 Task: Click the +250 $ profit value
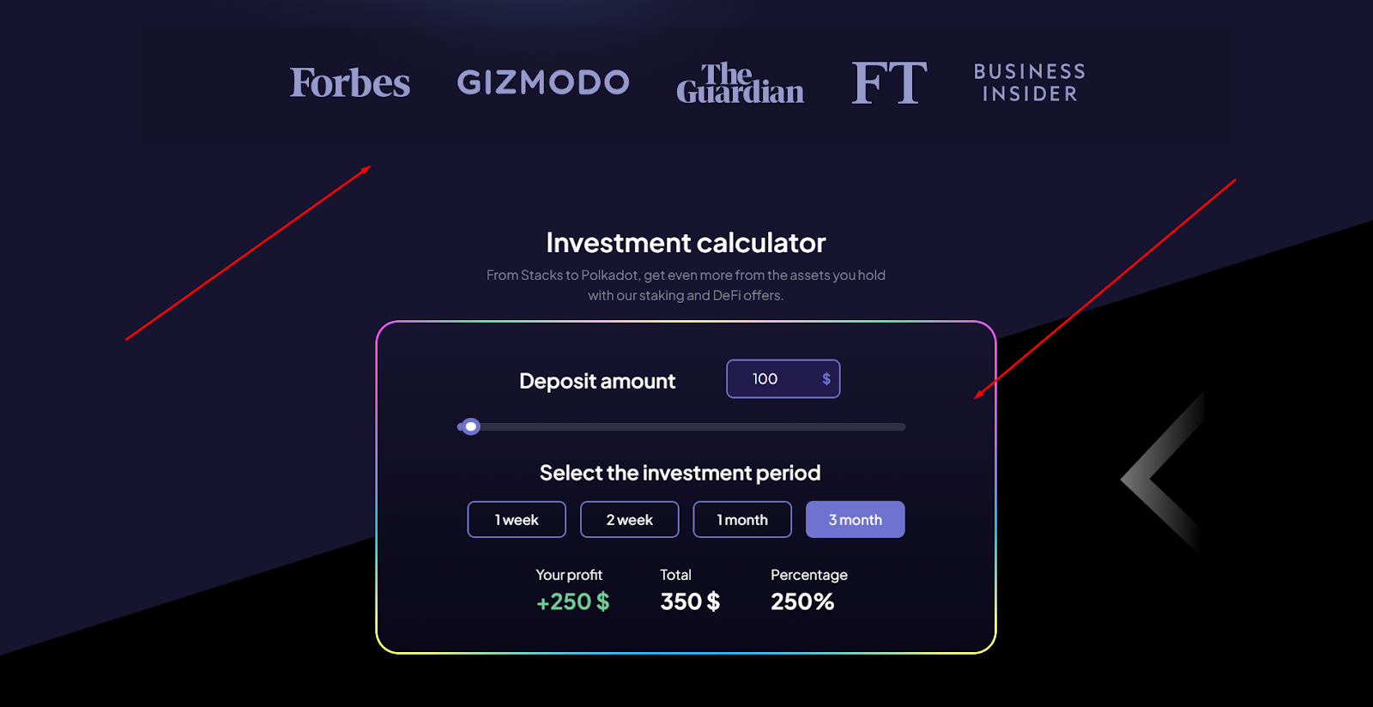pyautogui.click(x=572, y=601)
